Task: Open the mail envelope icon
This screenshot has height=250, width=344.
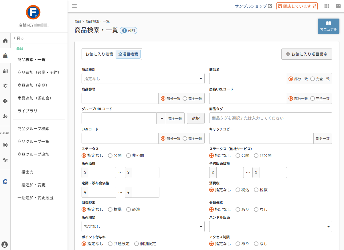Action: coord(338,6)
